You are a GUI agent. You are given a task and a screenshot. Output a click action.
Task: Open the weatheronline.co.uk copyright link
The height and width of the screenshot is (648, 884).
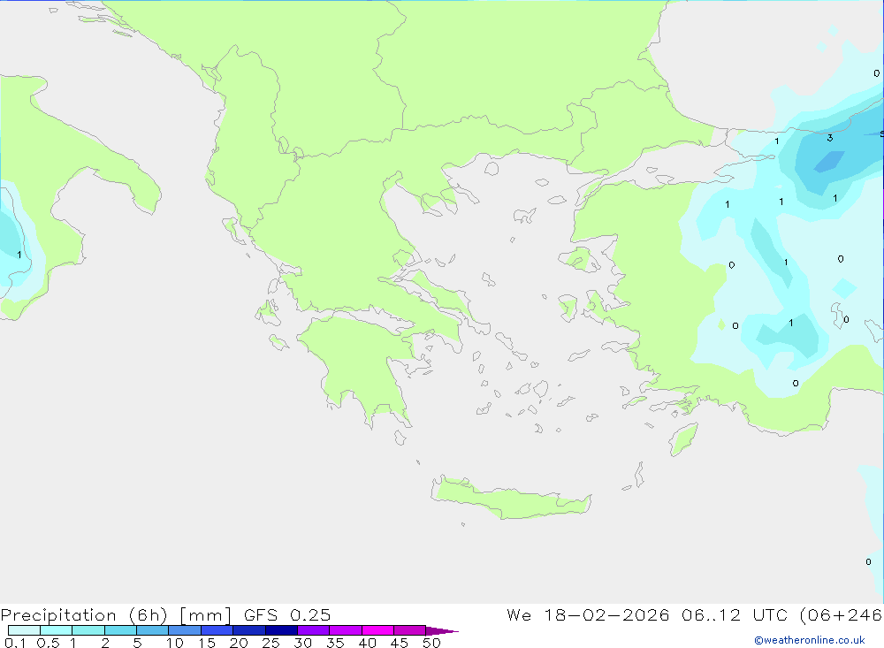tap(810, 640)
